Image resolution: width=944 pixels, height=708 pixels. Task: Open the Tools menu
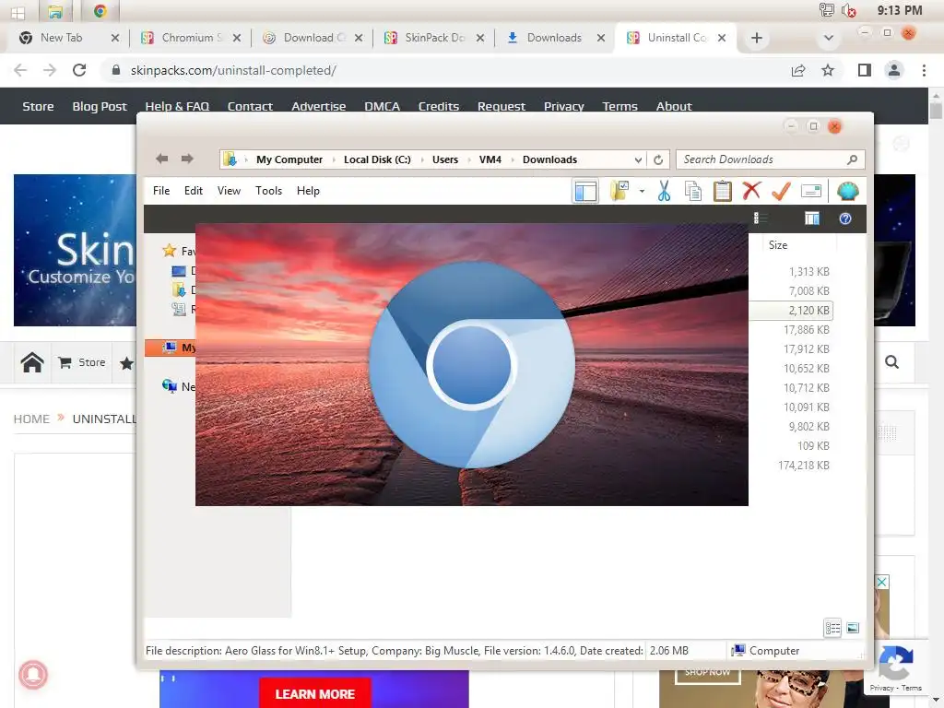(268, 191)
